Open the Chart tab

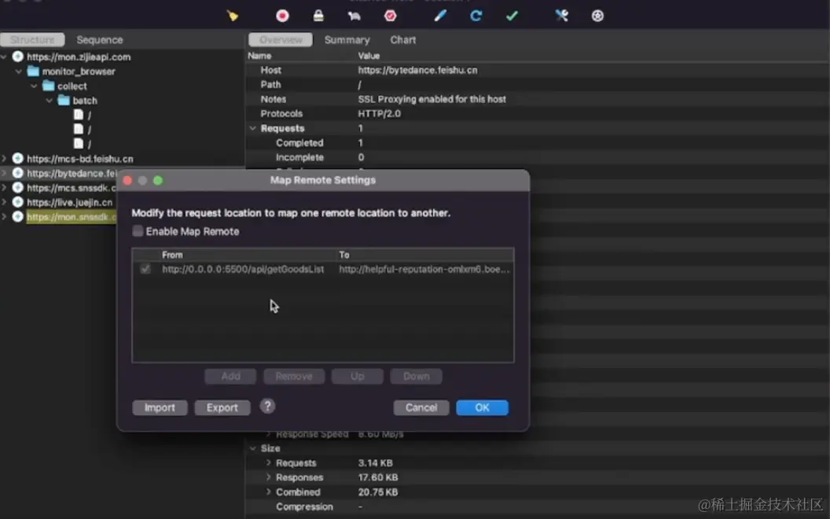(x=403, y=40)
